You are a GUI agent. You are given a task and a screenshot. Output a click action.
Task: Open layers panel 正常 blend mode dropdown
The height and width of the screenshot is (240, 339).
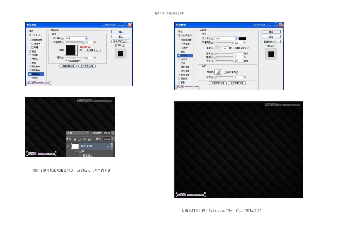tap(78, 133)
